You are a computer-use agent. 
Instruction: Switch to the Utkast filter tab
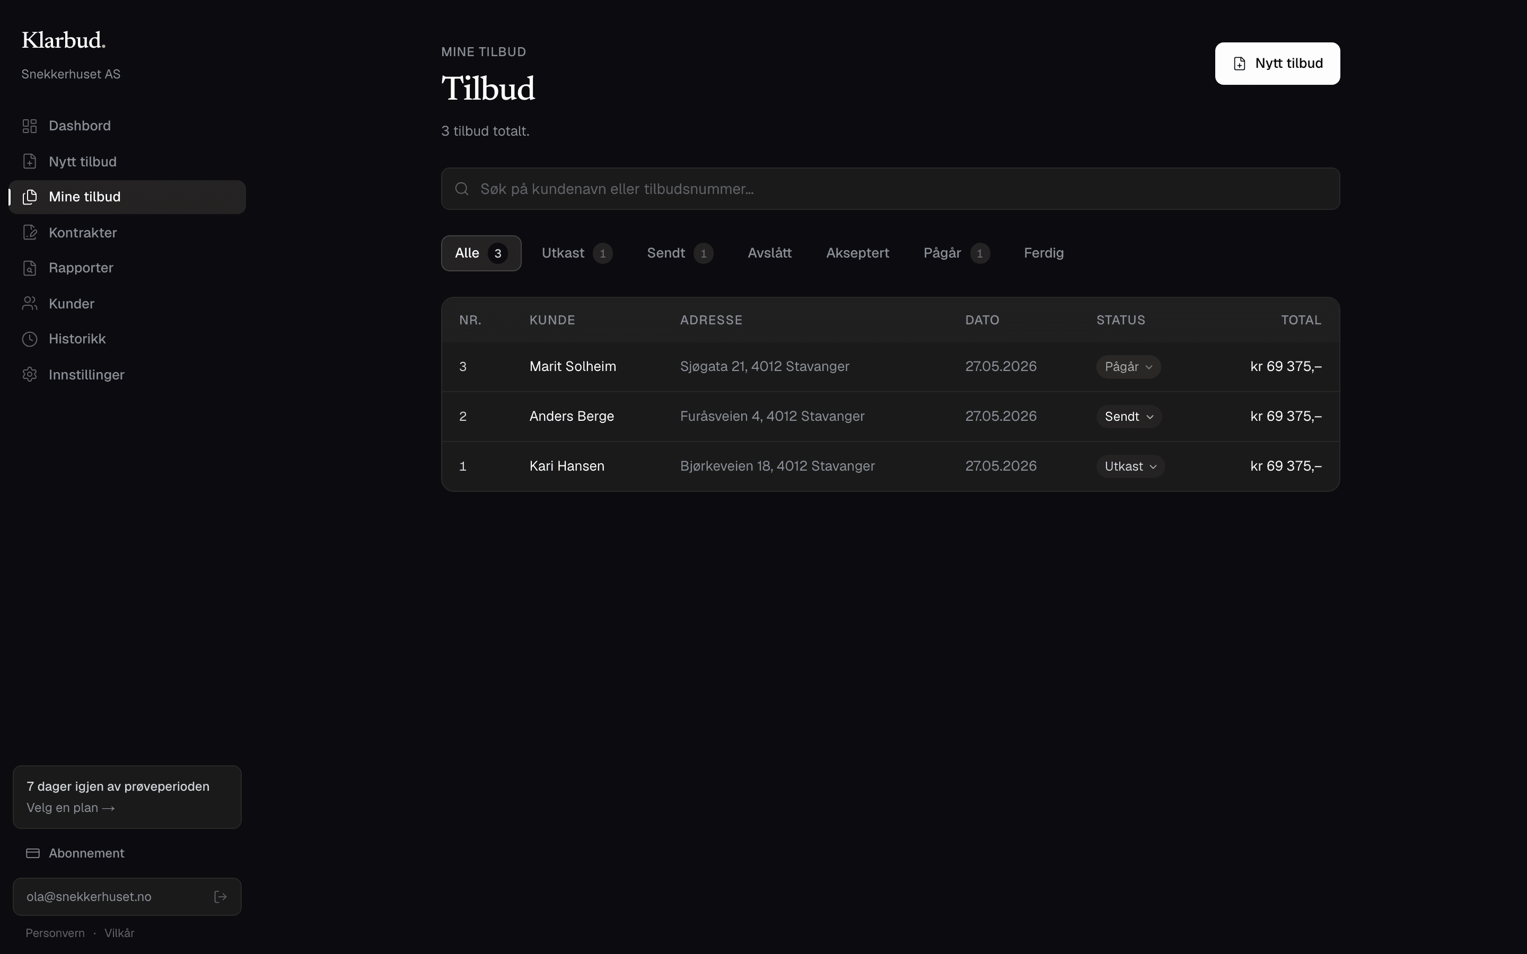577,253
